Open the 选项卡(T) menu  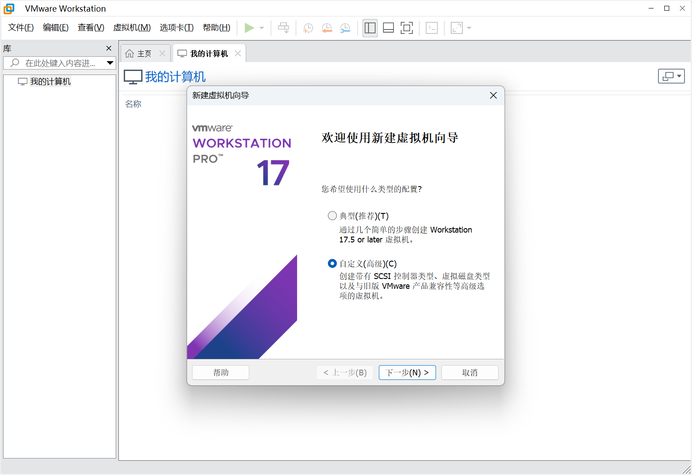pyautogui.click(x=177, y=28)
